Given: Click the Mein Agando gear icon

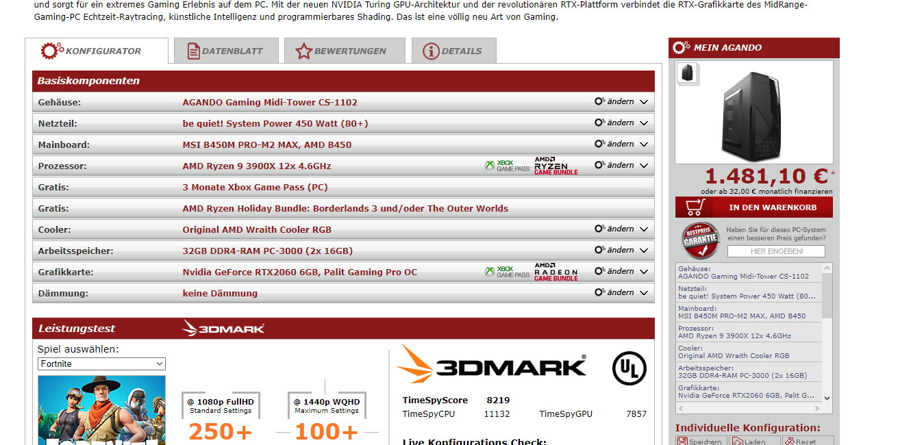Looking at the screenshot, I should 681,47.
